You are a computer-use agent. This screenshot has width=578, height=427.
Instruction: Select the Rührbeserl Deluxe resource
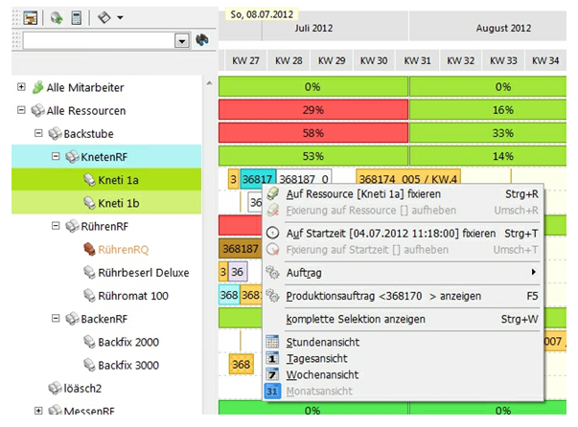(142, 273)
